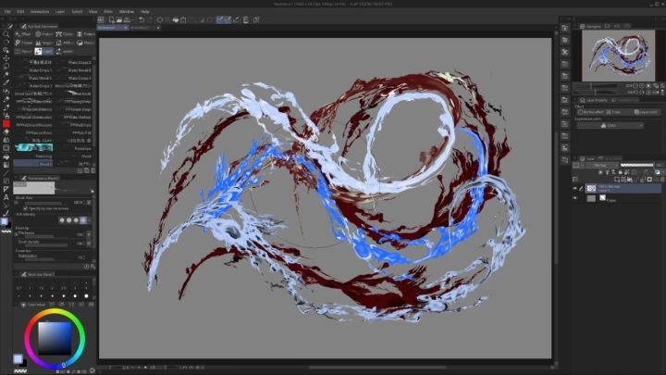Image resolution: width=666 pixels, height=375 pixels.
Task: Select the magnifier Zoom tool
Action: point(6,33)
